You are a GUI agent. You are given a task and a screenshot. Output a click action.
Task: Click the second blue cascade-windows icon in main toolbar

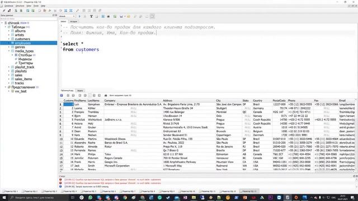tap(71, 11)
